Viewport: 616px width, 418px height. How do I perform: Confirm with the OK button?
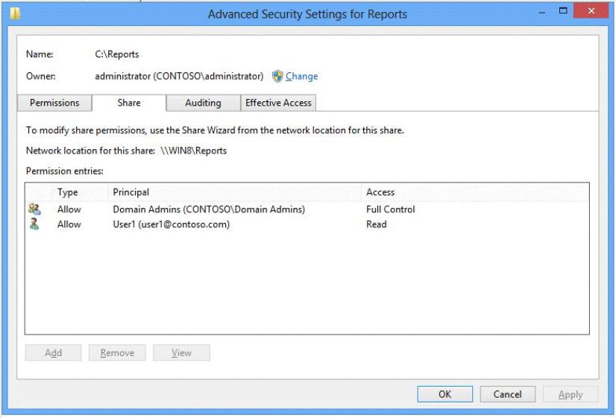tap(444, 394)
